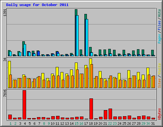The width and height of the screenshot is (163, 127).
Task: Click the 34 visits axis label
Action: click(5, 60)
